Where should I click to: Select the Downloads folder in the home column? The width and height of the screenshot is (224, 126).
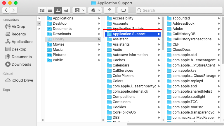coord(73,34)
